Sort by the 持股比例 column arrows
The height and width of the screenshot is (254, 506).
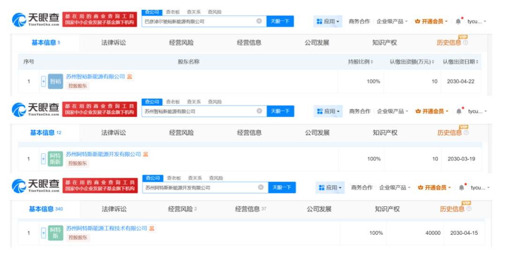point(372,62)
